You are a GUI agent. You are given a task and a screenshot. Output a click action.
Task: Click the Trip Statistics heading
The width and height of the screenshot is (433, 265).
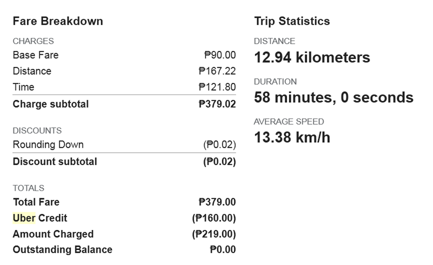point(292,21)
